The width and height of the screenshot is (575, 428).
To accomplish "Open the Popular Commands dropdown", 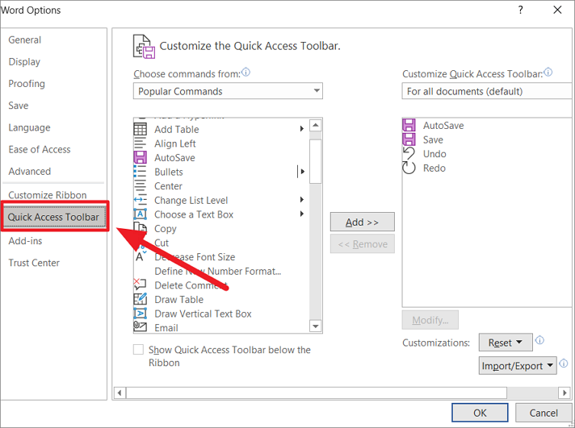I will [228, 91].
